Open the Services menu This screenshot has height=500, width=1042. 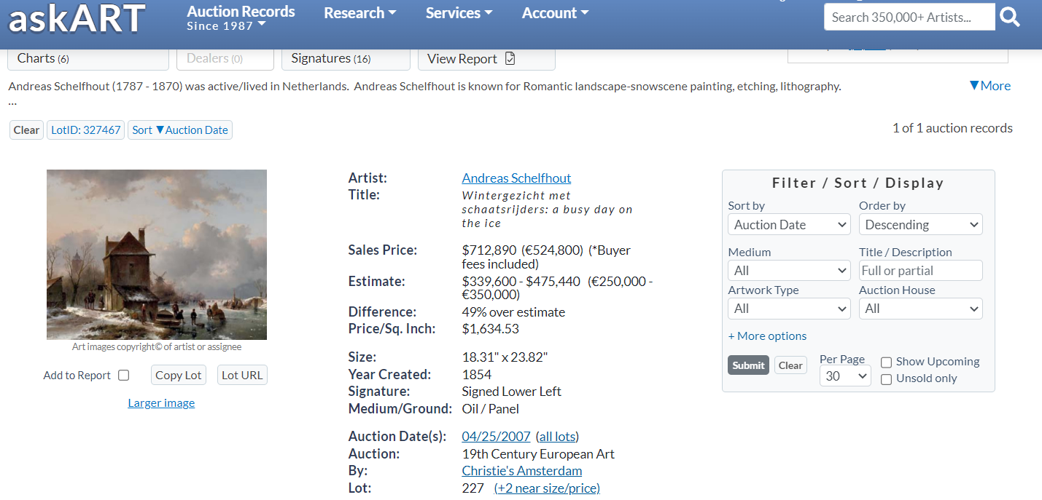(459, 13)
